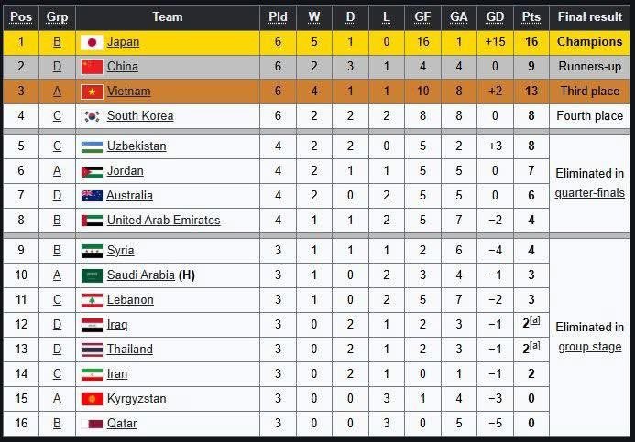Open the United Arab Emirates link

[163, 221]
